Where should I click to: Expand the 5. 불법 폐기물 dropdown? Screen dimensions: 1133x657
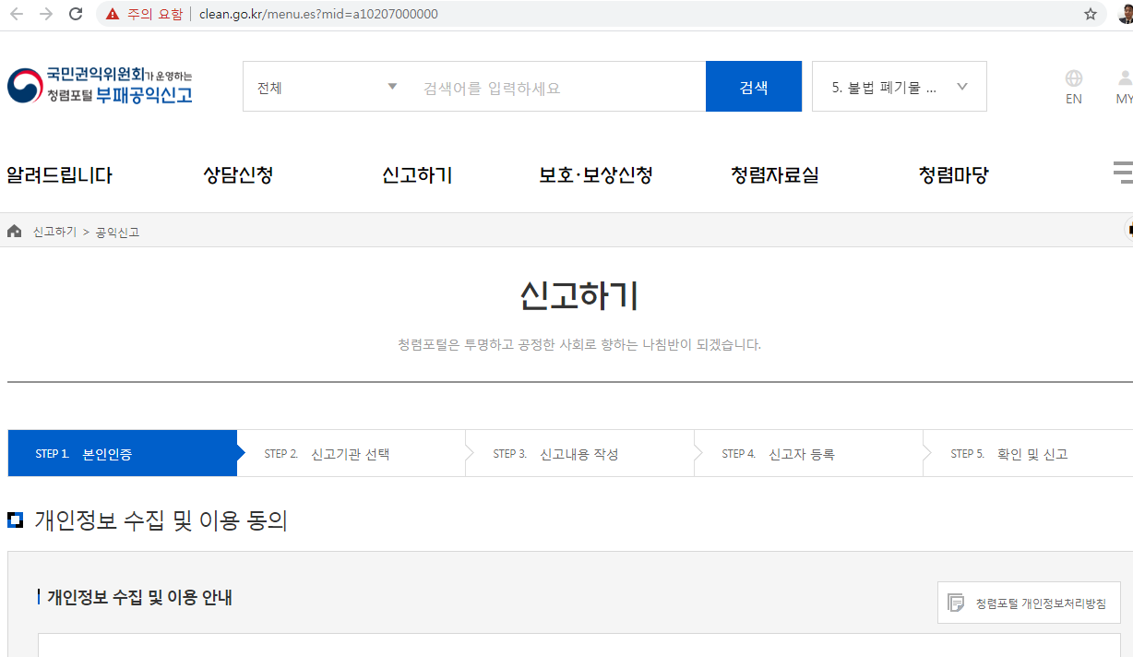coord(900,87)
